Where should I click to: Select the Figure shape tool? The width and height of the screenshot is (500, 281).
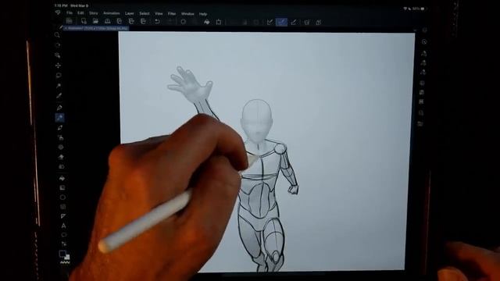(x=62, y=197)
